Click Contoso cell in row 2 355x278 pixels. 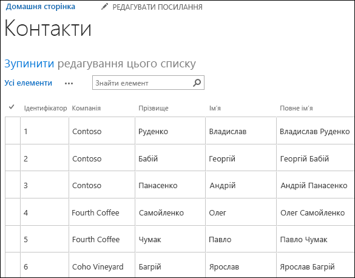coord(102,158)
